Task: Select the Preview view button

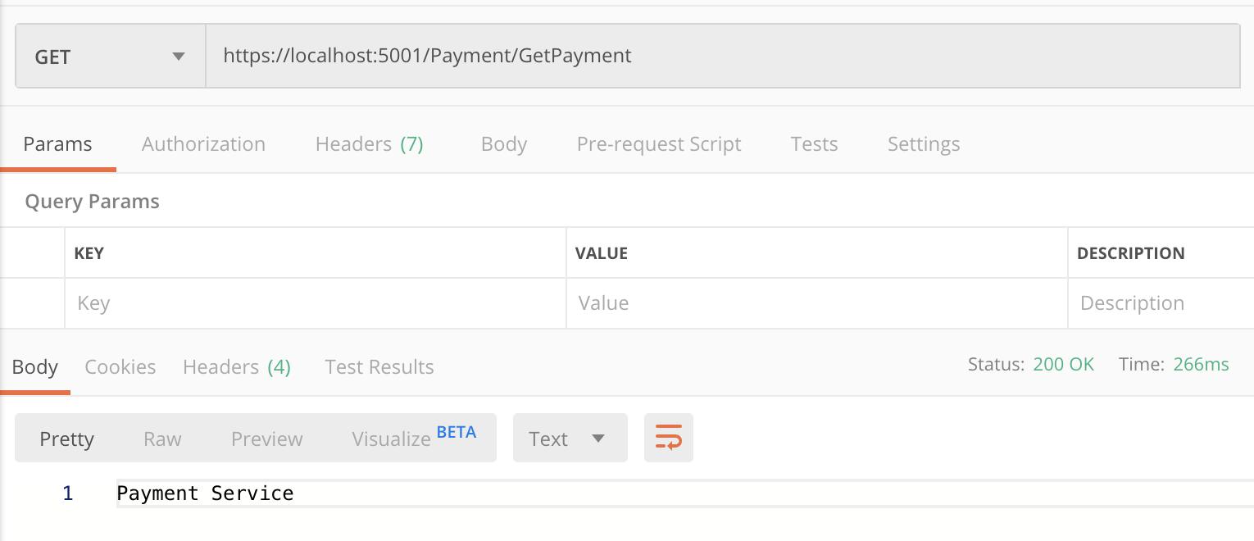Action: click(266, 439)
